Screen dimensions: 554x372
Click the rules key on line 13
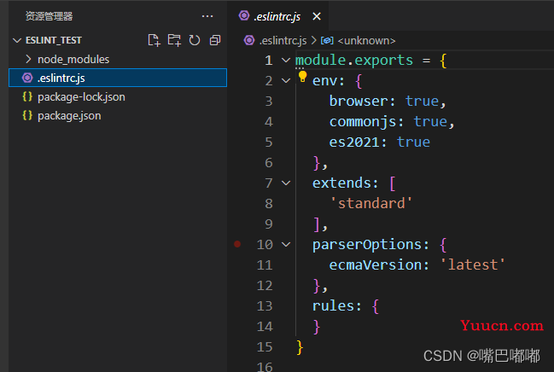pyautogui.click(x=333, y=306)
